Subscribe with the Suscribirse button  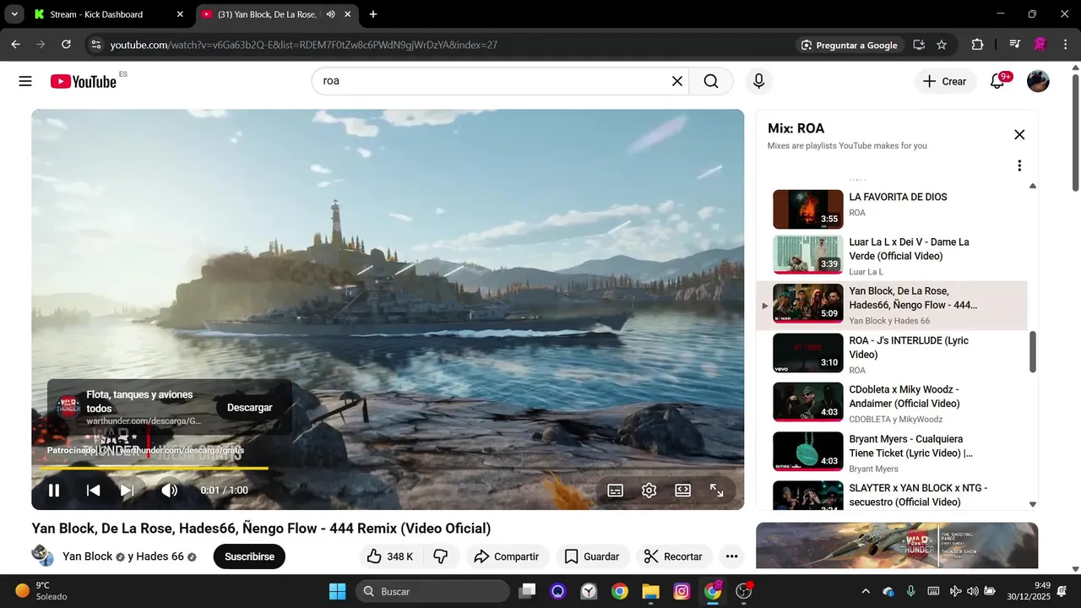click(249, 556)
